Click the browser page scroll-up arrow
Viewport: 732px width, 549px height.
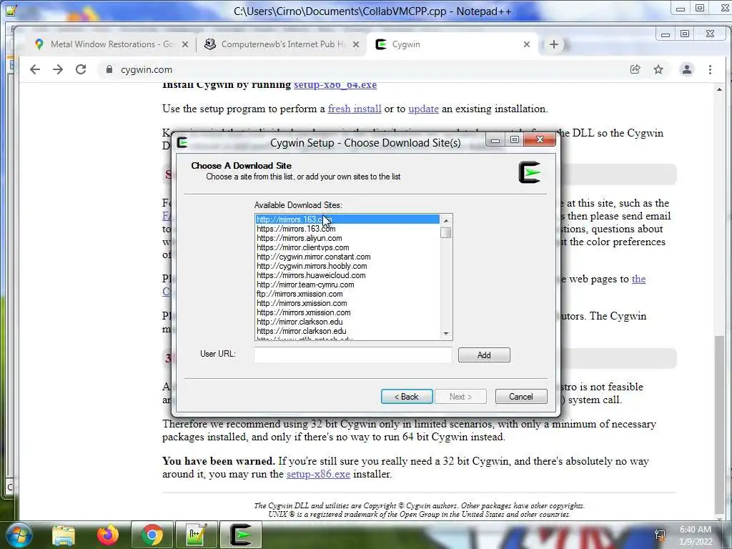click(x=719, y=89)
